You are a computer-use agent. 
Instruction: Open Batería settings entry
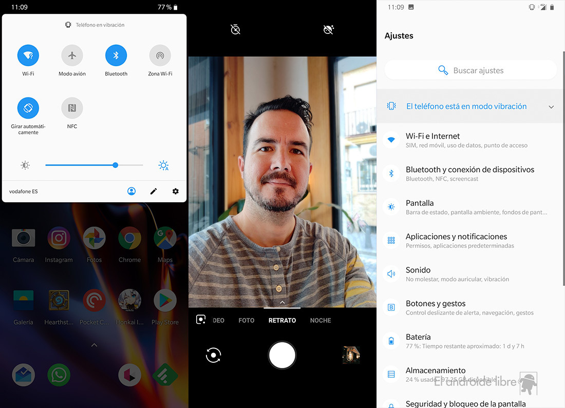tap(470, 341)
